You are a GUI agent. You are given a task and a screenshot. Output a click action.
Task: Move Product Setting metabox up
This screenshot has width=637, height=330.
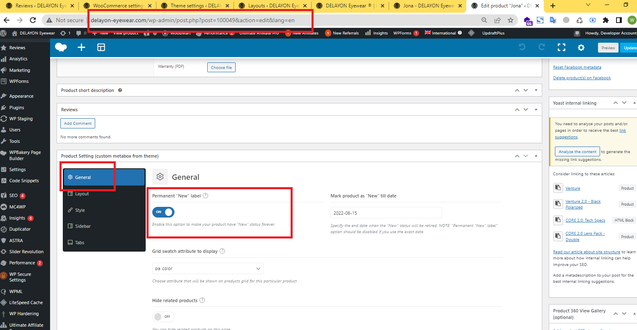click(x=517, y=156)
